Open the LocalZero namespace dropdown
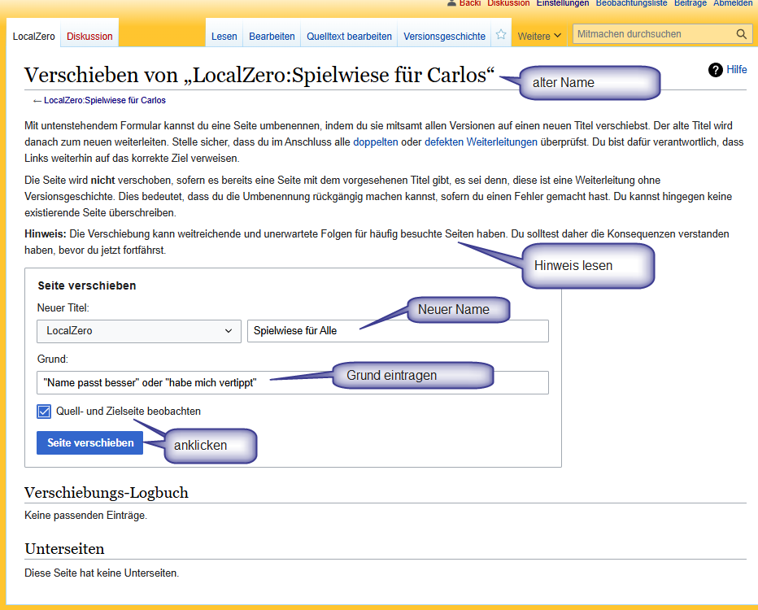Viewport: 758px width, 610px height. pyautogui.click(x=139, y=331)
